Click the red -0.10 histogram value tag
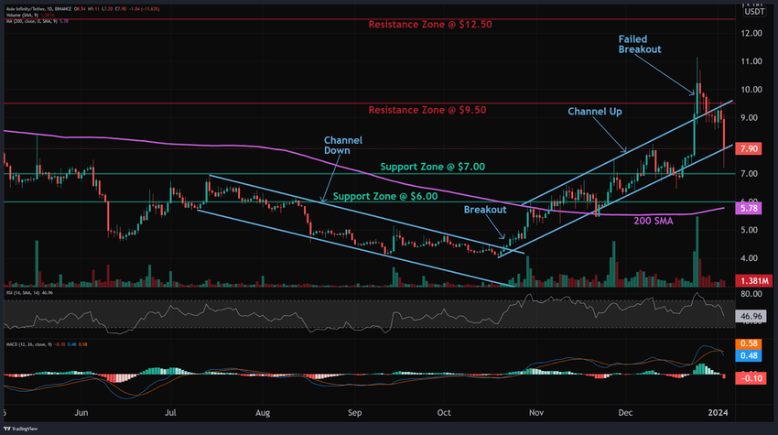778x435 pixels. pyautogui.click(x=751, y=378)
